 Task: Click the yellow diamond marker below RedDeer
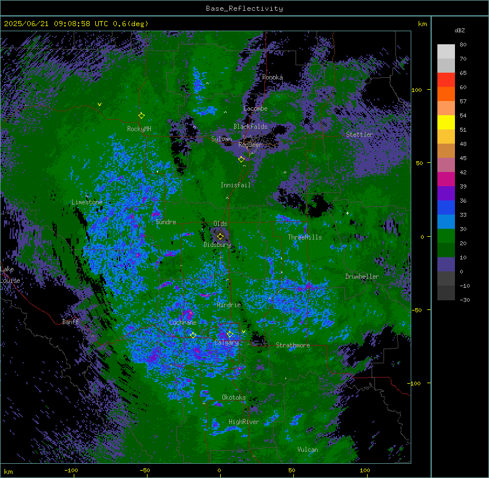[x=241, y=159]
